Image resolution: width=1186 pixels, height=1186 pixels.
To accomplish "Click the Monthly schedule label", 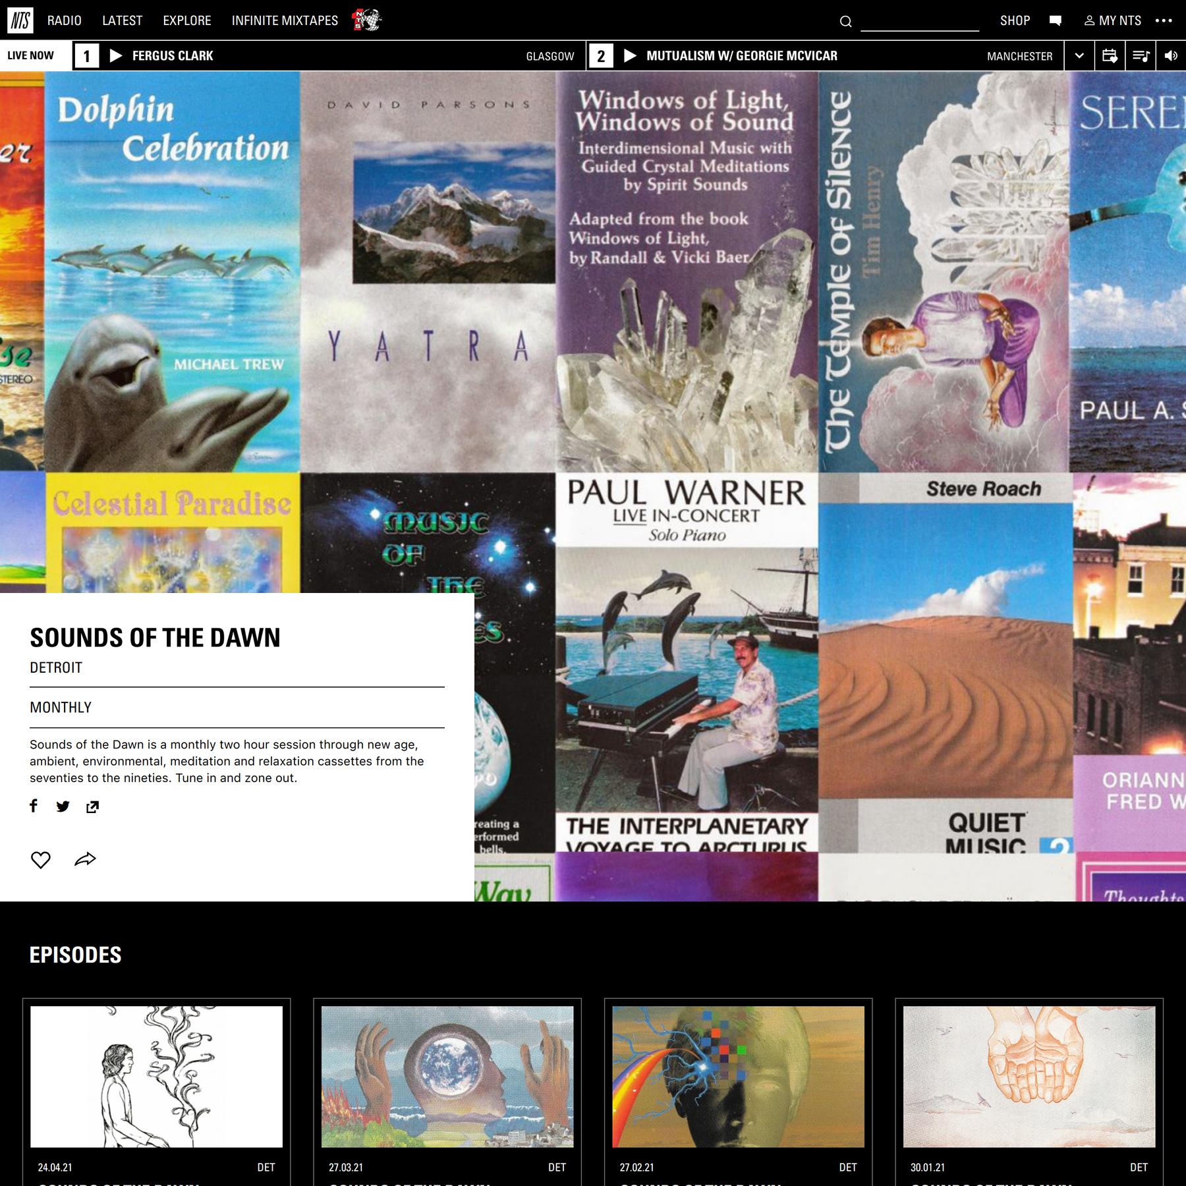I will (61, 708).
